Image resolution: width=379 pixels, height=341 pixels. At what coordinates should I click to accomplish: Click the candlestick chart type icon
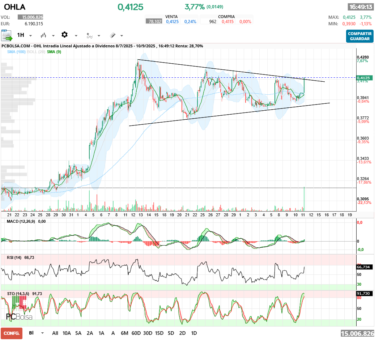pos(43,35)
